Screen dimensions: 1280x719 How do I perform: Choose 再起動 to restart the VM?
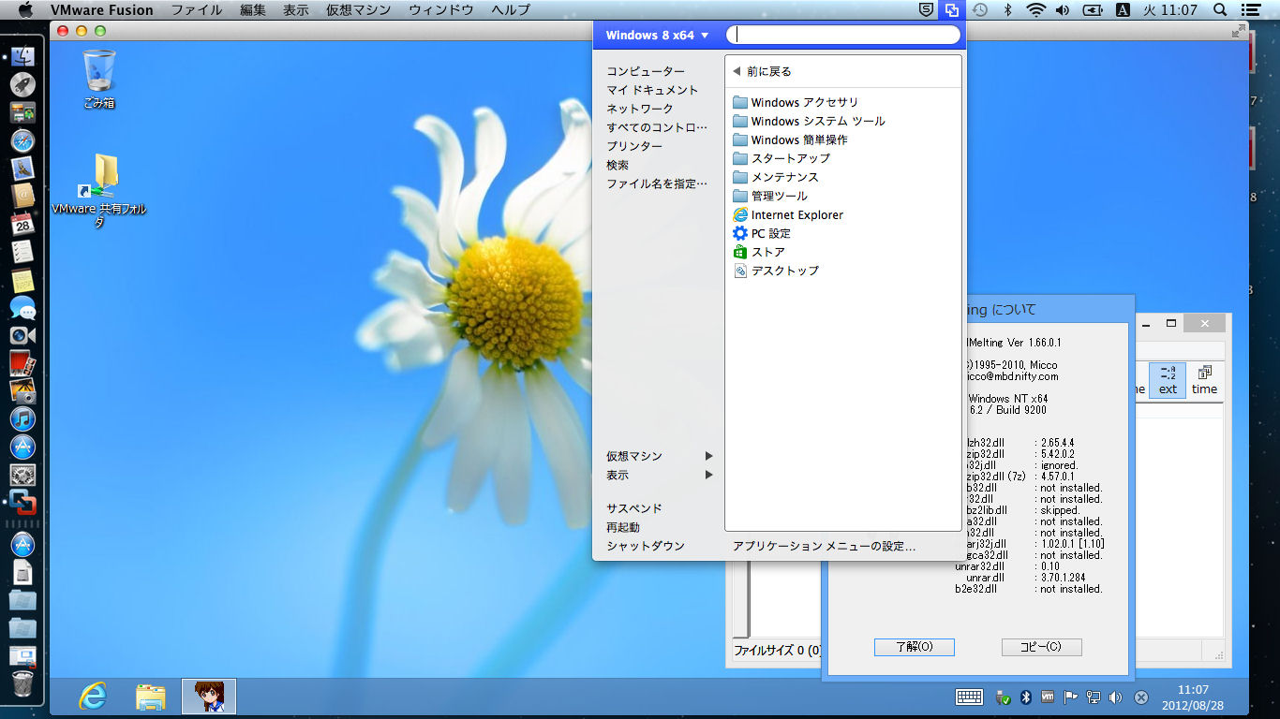tap(623, 527)
